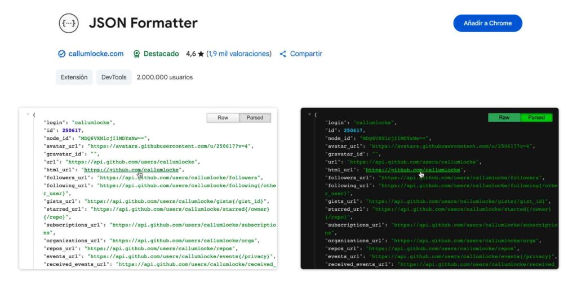Click the JSON Formatter title
Screen dimensions: 577x289
pos(143,23)
